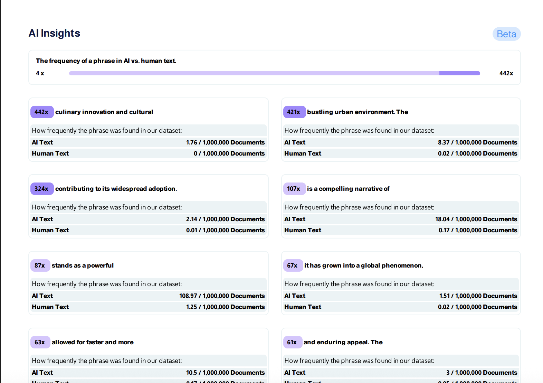Click AI Text row showing 108.97 documents

click(149, 296)
